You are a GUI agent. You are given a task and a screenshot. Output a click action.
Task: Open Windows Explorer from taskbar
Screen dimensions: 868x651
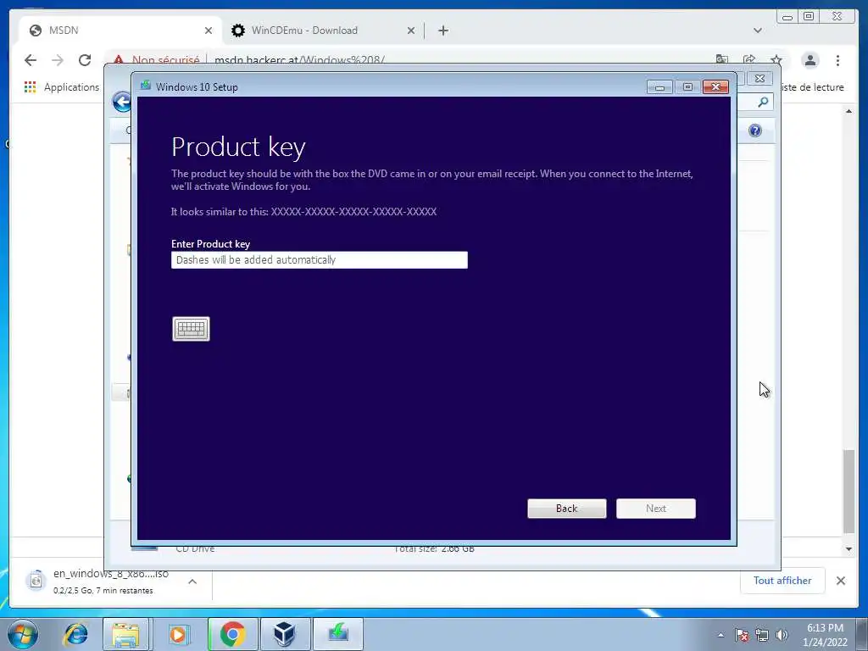click(125, 634)
